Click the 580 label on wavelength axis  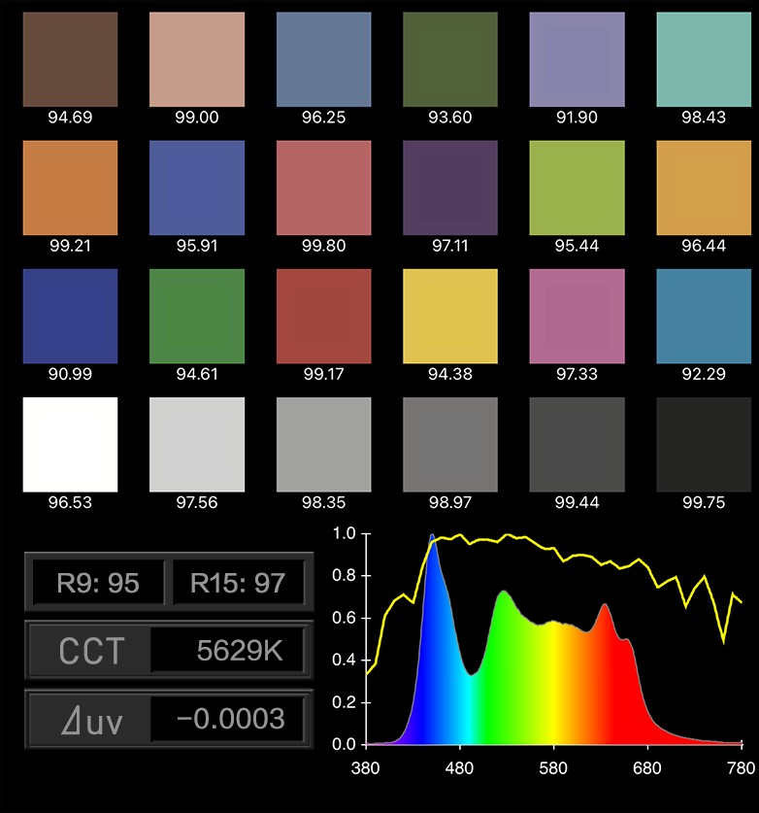coord(553,768)
